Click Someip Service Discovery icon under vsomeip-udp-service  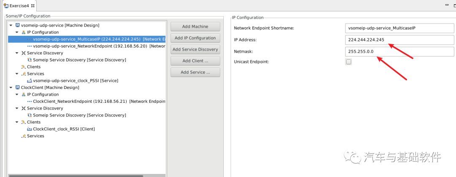click(30, 60)
